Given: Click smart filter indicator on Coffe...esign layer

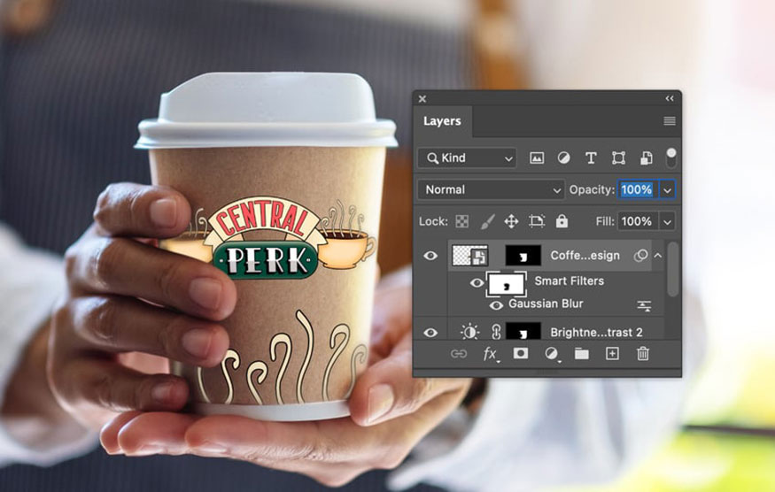Looking at the screenshot, I should point(640,256).
